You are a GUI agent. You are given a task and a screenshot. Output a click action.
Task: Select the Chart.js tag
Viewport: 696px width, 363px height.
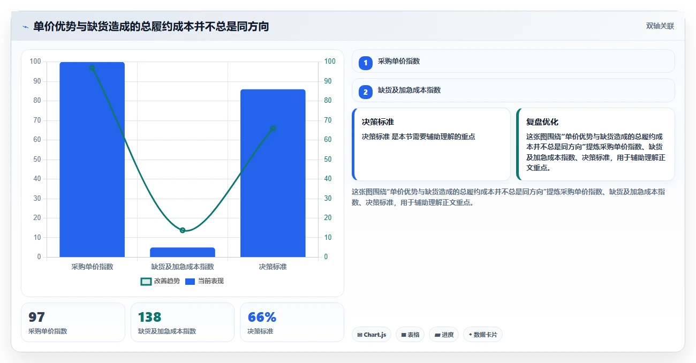(372, 335)
